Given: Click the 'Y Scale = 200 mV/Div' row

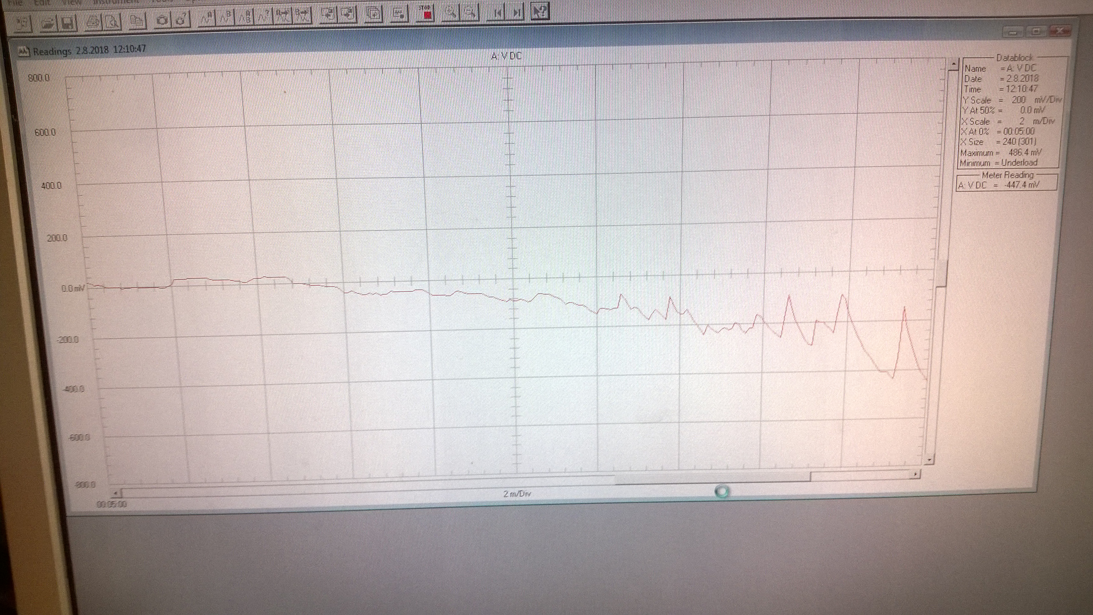Looking at the screenshot, I should click(x=1012, y=100).
